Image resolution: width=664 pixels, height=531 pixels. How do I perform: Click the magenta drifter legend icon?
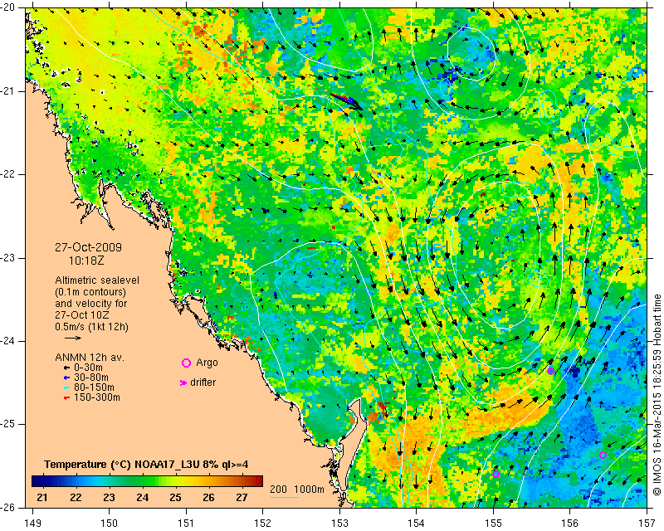[183, 382]
